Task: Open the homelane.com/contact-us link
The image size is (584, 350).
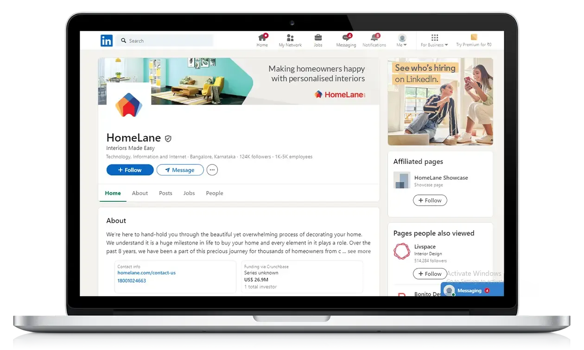Action: coord(146,273)
